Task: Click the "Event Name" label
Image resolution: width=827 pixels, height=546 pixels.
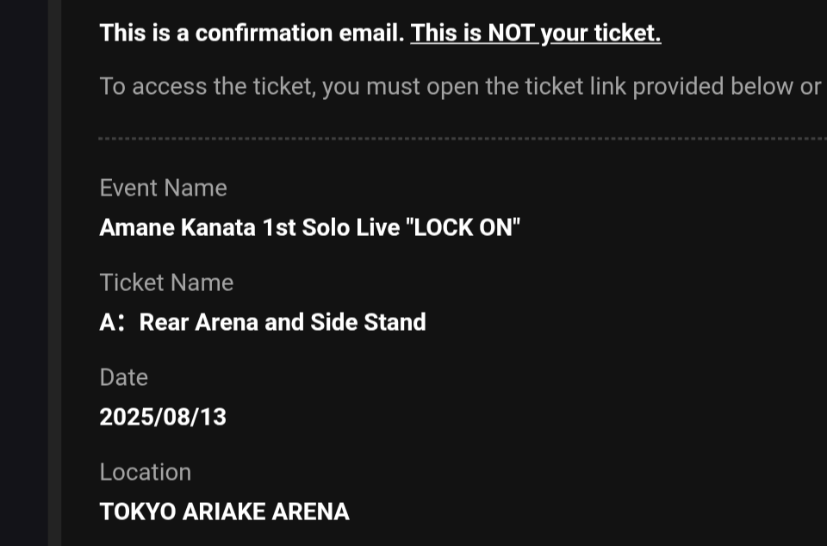Action: pos(163,188)
